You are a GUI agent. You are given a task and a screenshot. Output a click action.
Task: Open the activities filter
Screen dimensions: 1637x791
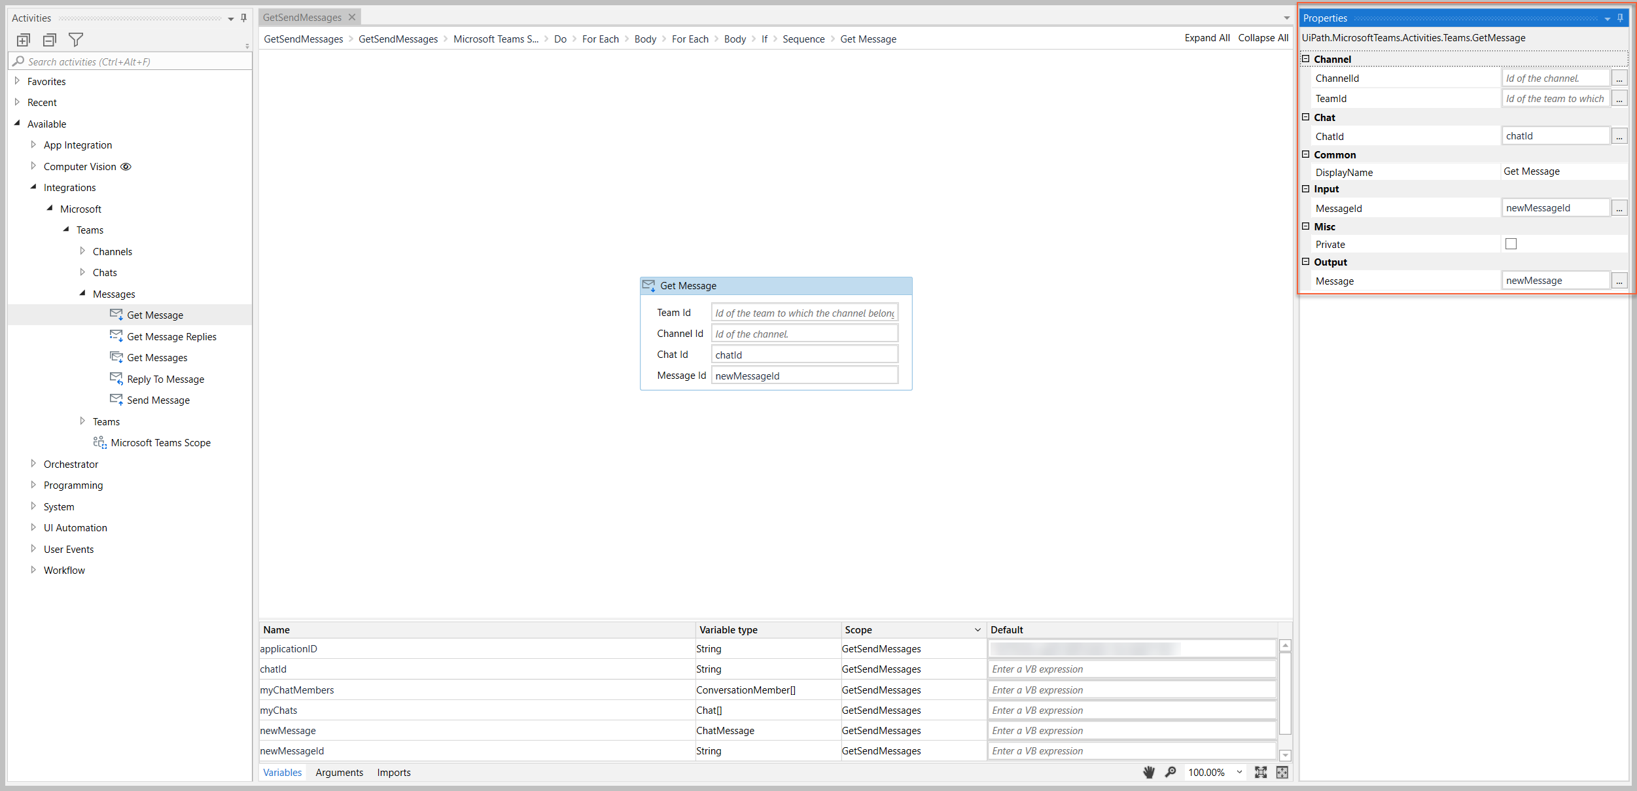(x=76, y=39)
